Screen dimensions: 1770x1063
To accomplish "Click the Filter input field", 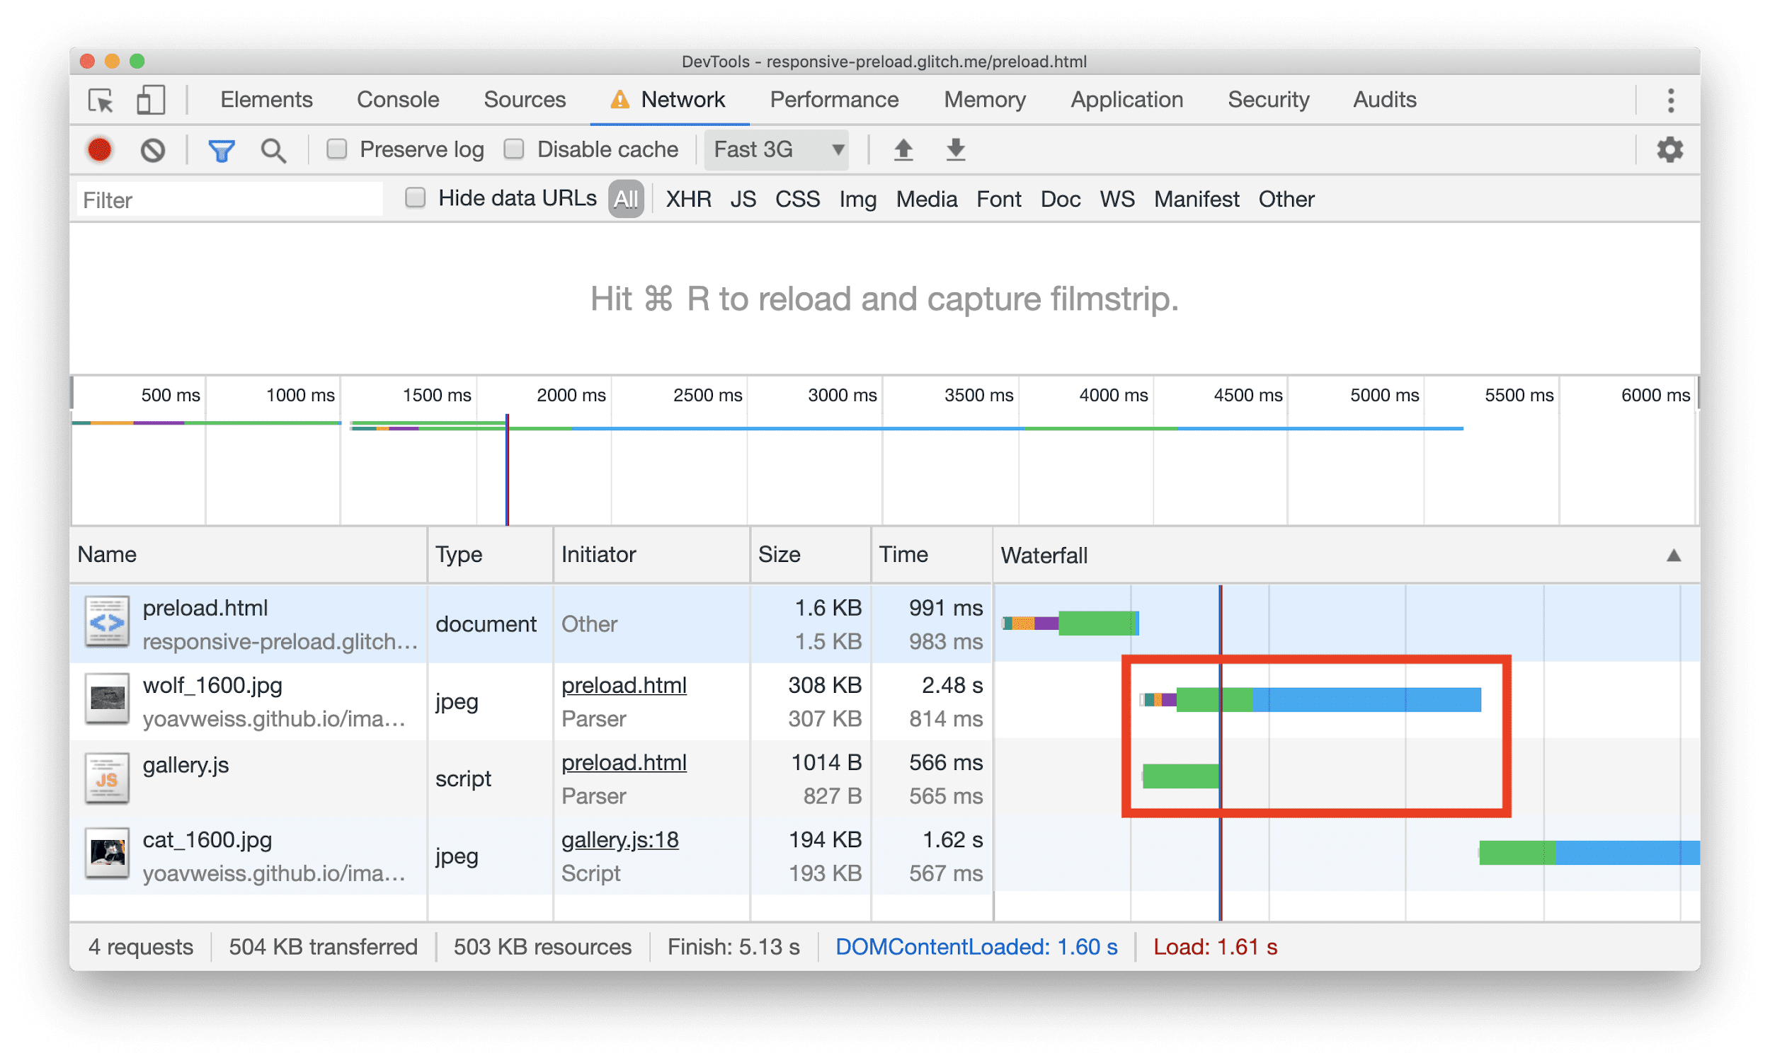I will click(x=233, y=198).
